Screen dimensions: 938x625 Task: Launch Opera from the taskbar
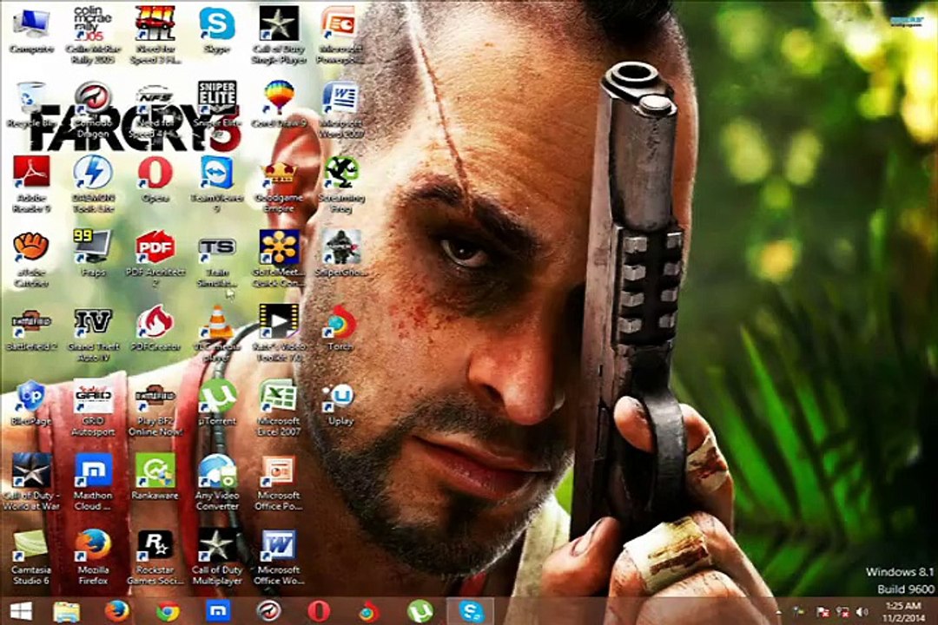[x=318, y=611]
